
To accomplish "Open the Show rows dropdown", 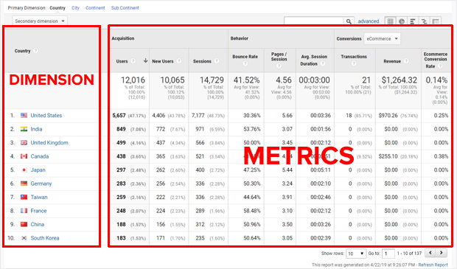I will (356, 254).
